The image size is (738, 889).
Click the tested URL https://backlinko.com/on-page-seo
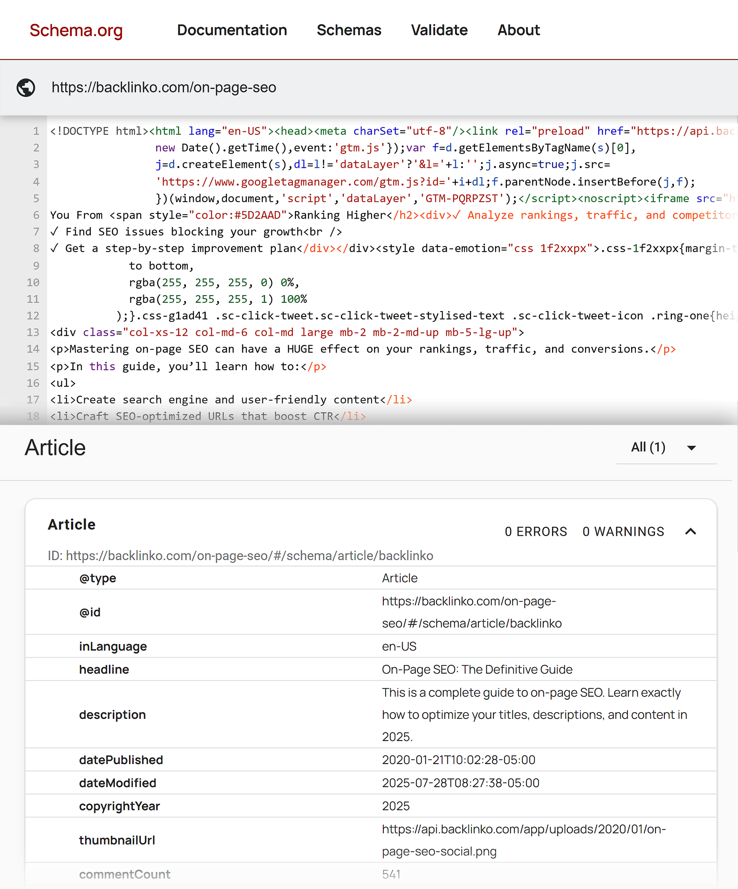pyautogui.click(x=164, y=88)
